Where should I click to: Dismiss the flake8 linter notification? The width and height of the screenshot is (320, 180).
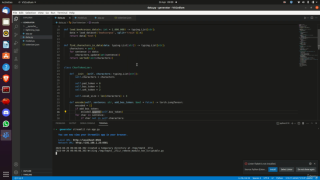click(314, 163)
